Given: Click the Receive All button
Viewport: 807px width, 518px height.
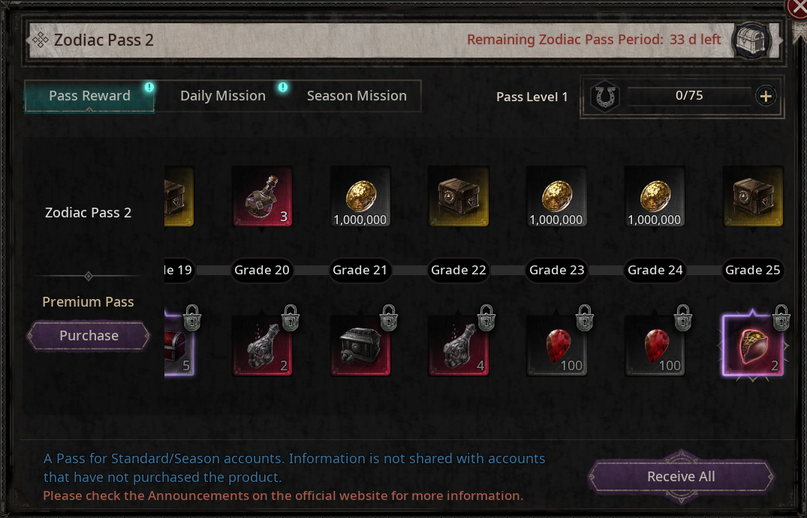Looking at the screenshot, I should (681, 477).
